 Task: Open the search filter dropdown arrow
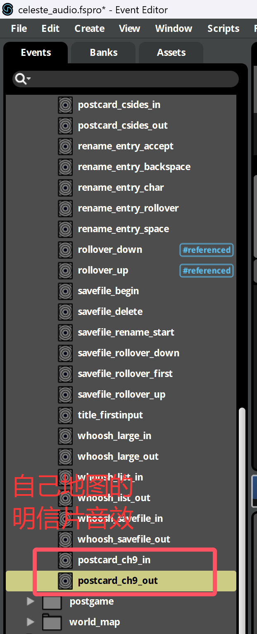(x=29, y=79)
